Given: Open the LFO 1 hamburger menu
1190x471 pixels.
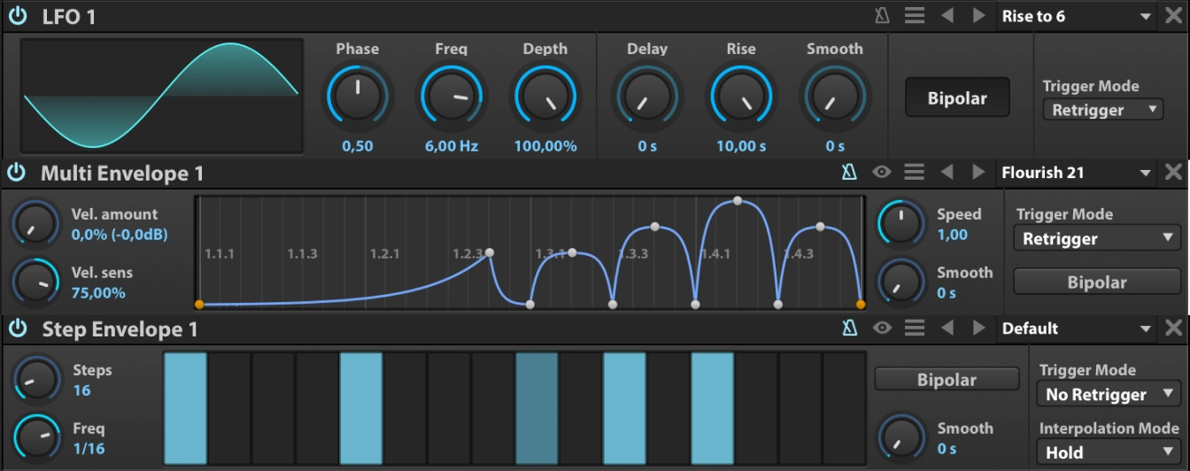Looking at the screenshot, I should pos(915,16).
